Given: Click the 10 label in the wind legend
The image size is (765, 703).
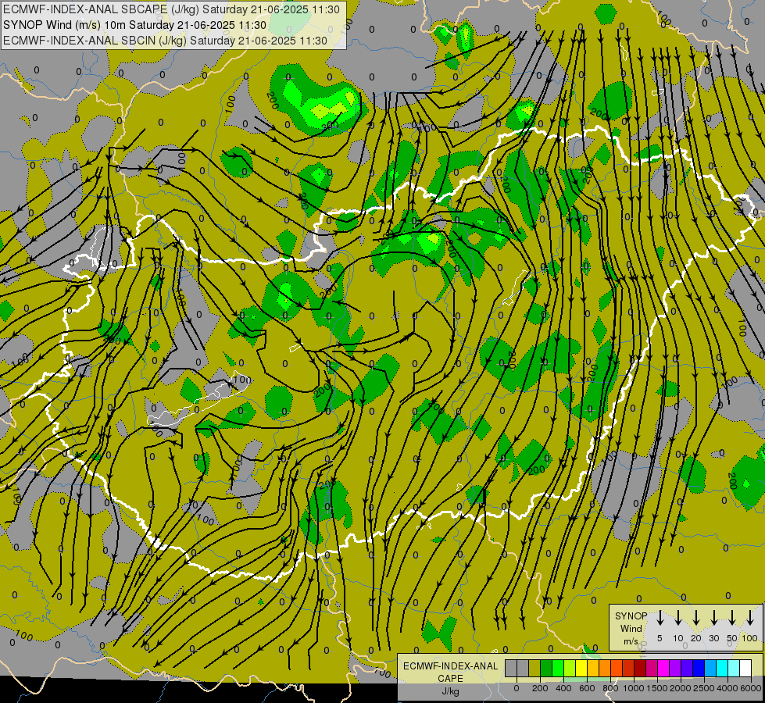Looking at the screenshot, I should click(x=678, y=638).
